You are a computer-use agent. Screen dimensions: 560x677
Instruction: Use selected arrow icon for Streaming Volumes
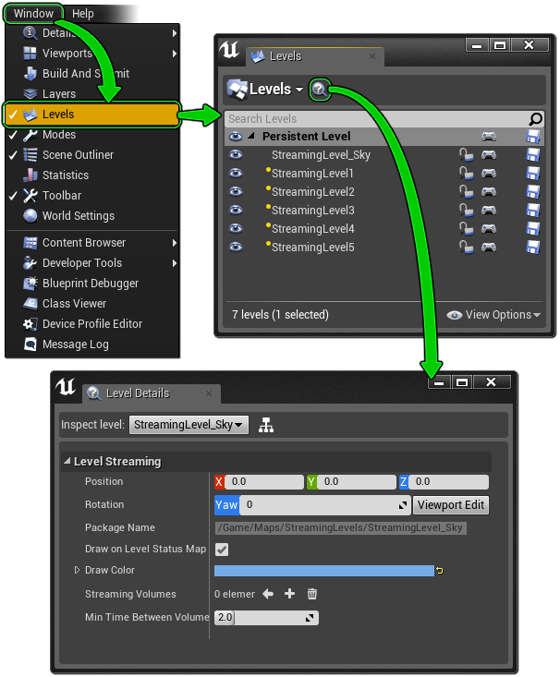[x=268, y=595]
